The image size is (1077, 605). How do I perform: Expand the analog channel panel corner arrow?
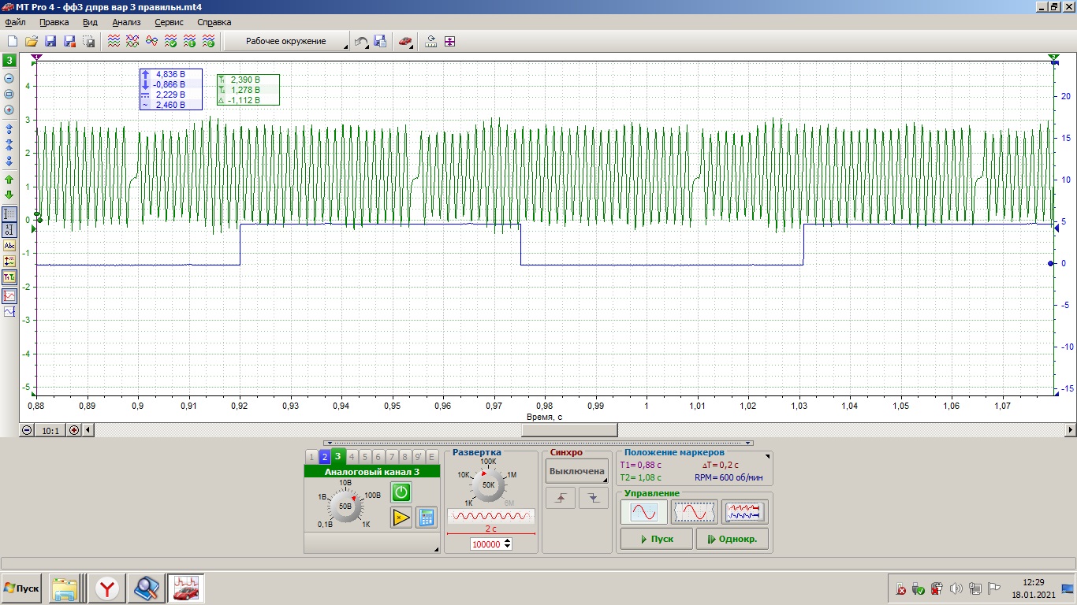(x=436, y=549)
